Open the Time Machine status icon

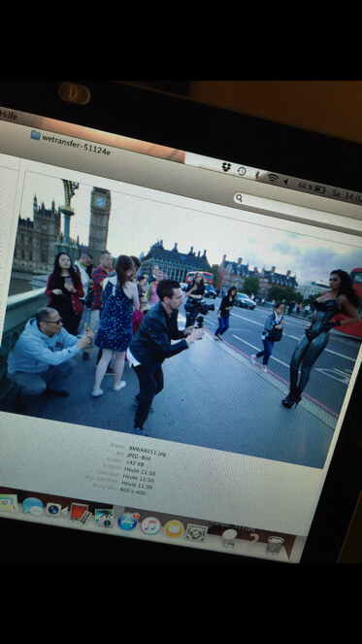point(242,171)
